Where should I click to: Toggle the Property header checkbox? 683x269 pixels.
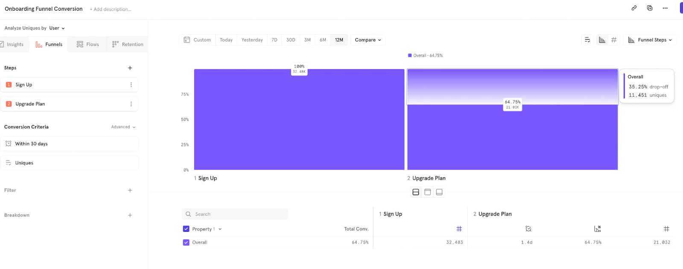pyautogui.click(x=186, y=229)
